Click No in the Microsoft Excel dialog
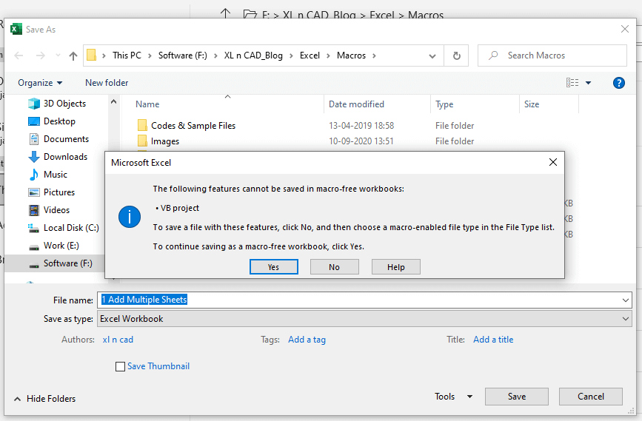 334,267
